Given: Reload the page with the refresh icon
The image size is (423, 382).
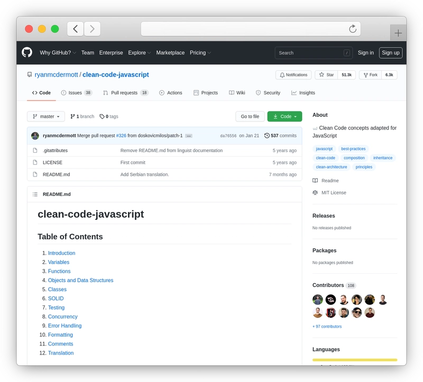Looking at the screenshot, I should tap(353, 29).
